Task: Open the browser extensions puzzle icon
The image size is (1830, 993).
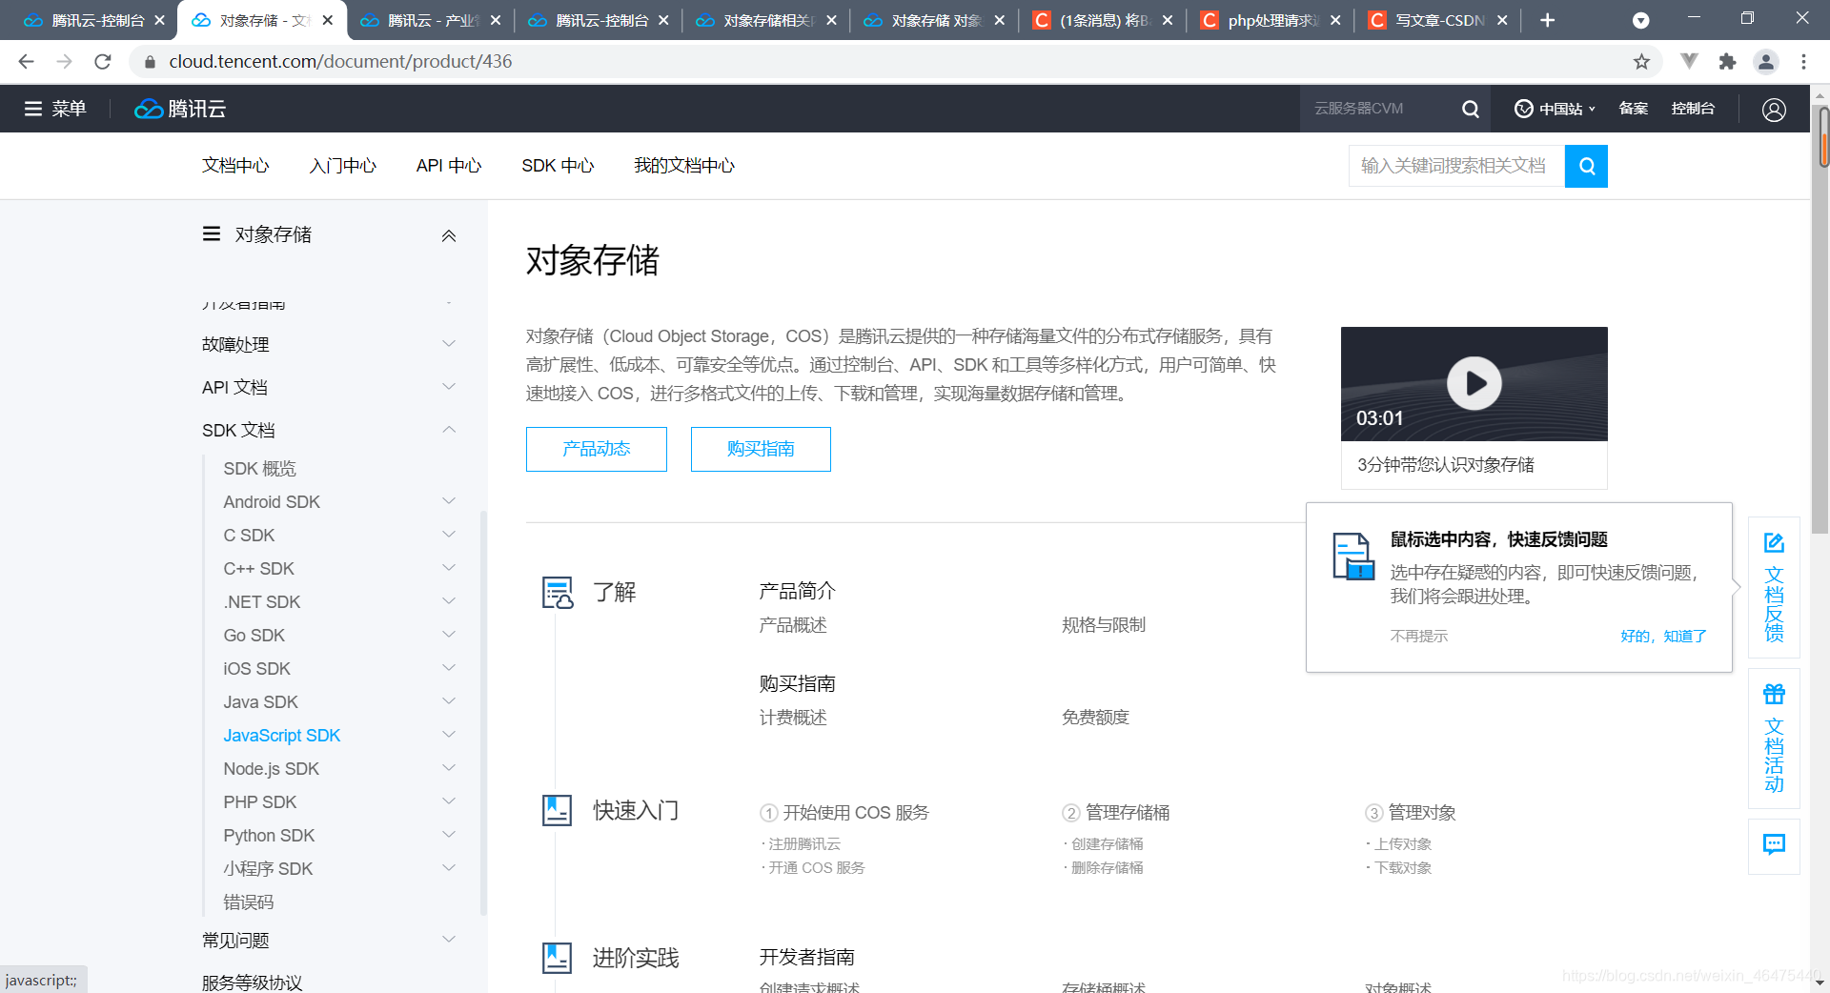Action: (x=1727, y=62)
